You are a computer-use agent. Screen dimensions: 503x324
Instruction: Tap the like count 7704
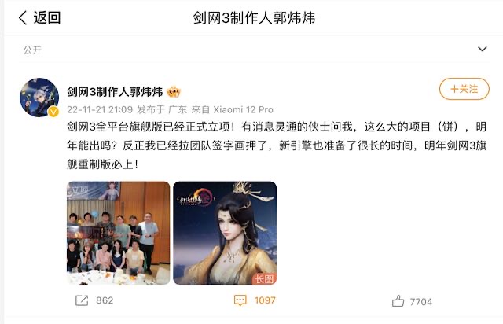421,302
